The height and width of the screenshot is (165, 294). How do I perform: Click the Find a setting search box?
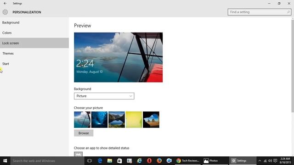pyautogui.click(x=259, y=12)
